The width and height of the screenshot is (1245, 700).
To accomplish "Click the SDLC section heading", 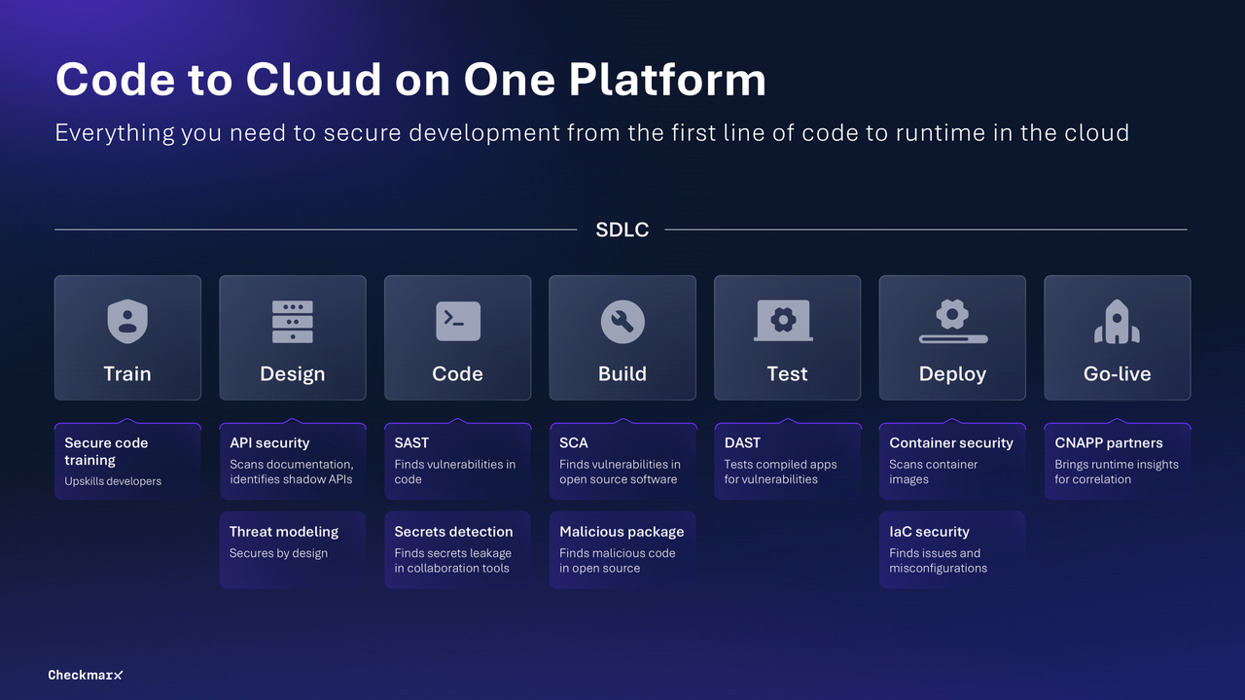I will tap(622, 230).
